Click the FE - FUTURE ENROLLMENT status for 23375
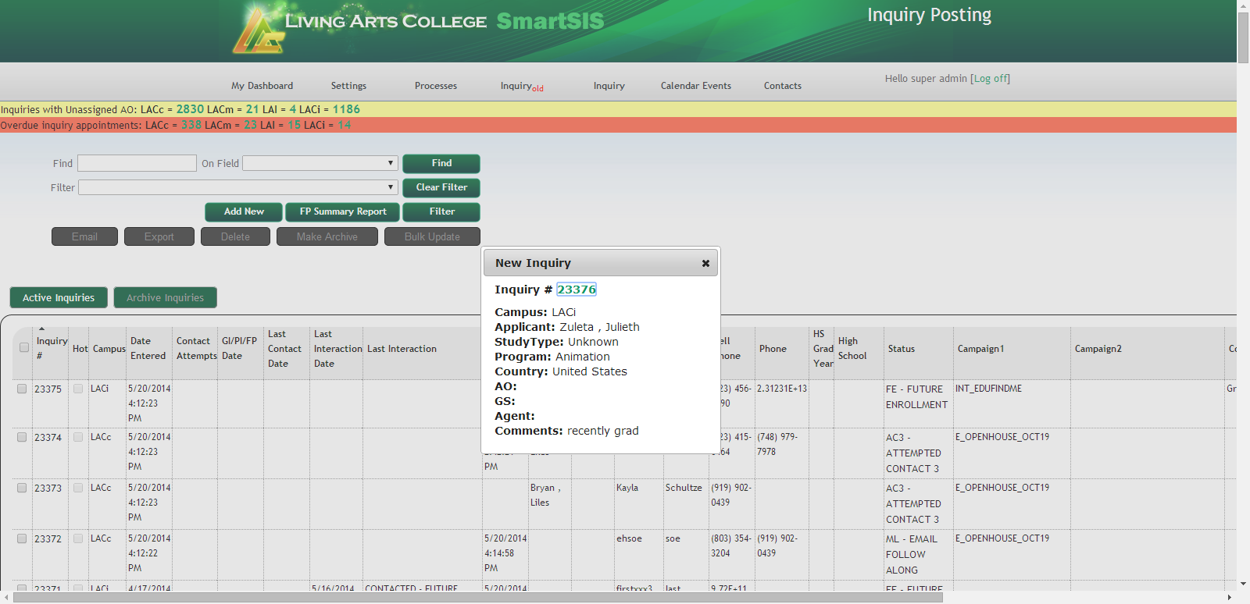 pyautogui.click(x=916, y=397)
